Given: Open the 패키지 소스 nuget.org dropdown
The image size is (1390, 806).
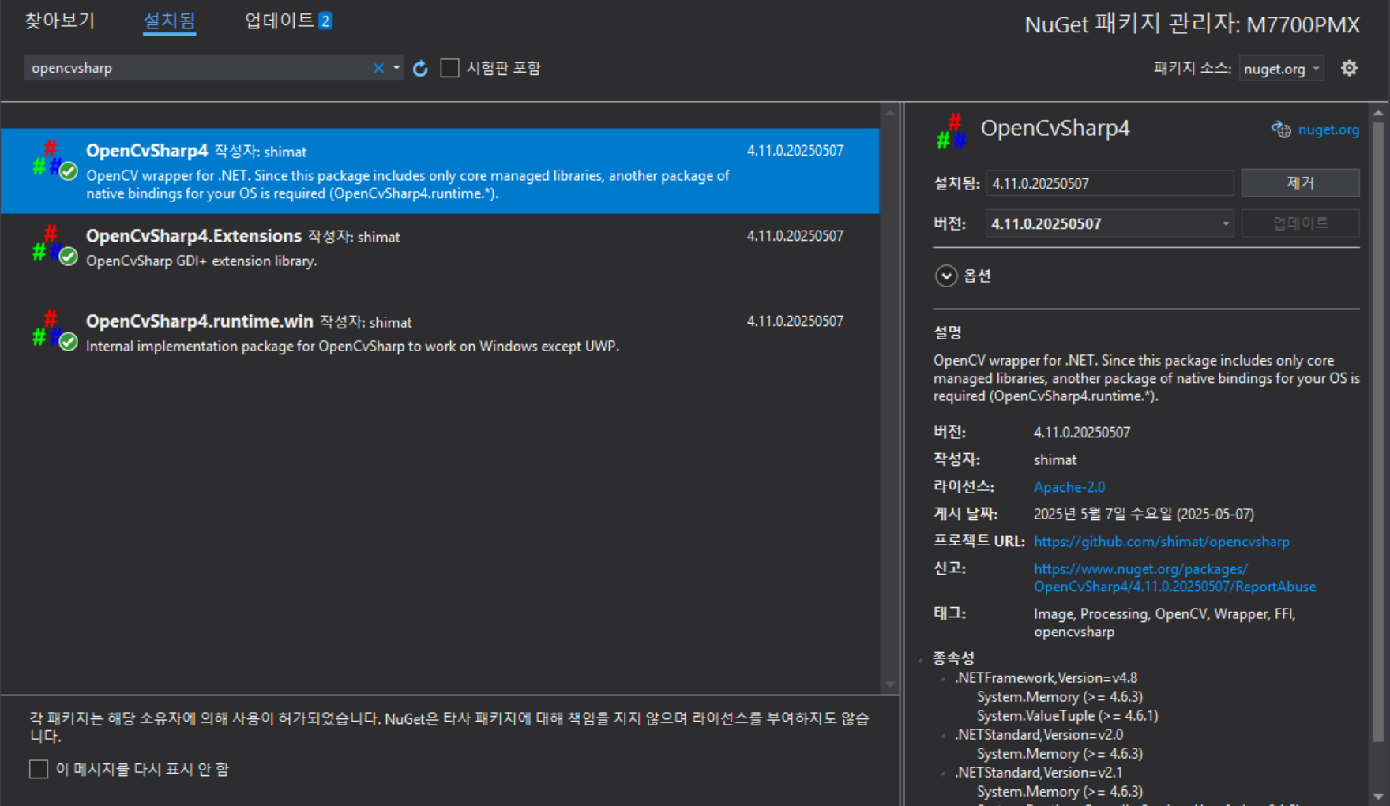Looking at the screenshot, I should 1282,69.
